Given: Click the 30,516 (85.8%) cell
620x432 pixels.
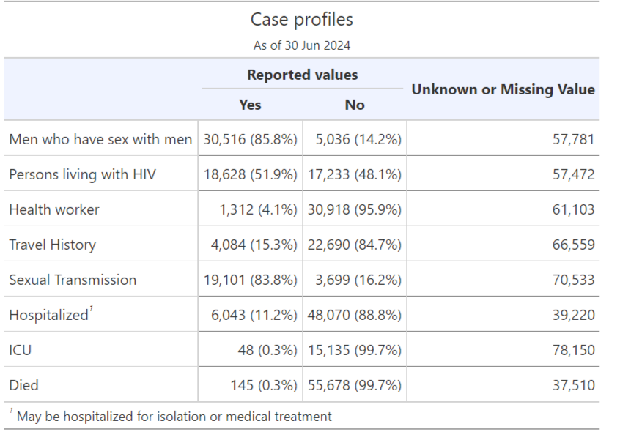Looking at the screenshot, I should coord(250,139).
